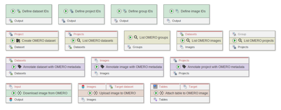This screenshot has width=281, height=110.
Task: Click the run icon on Create OMERO dataset
Action: tap(12, 41)
